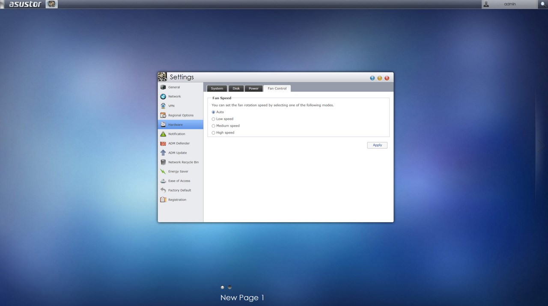Switch to the System tab
548x306 pixels.
coord(217,89)
